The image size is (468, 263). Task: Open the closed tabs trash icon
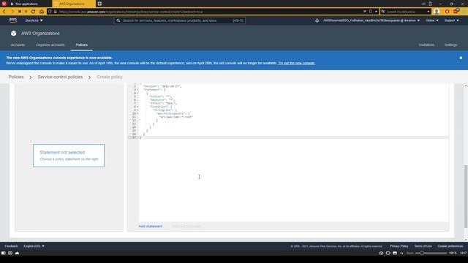[430, 4]
